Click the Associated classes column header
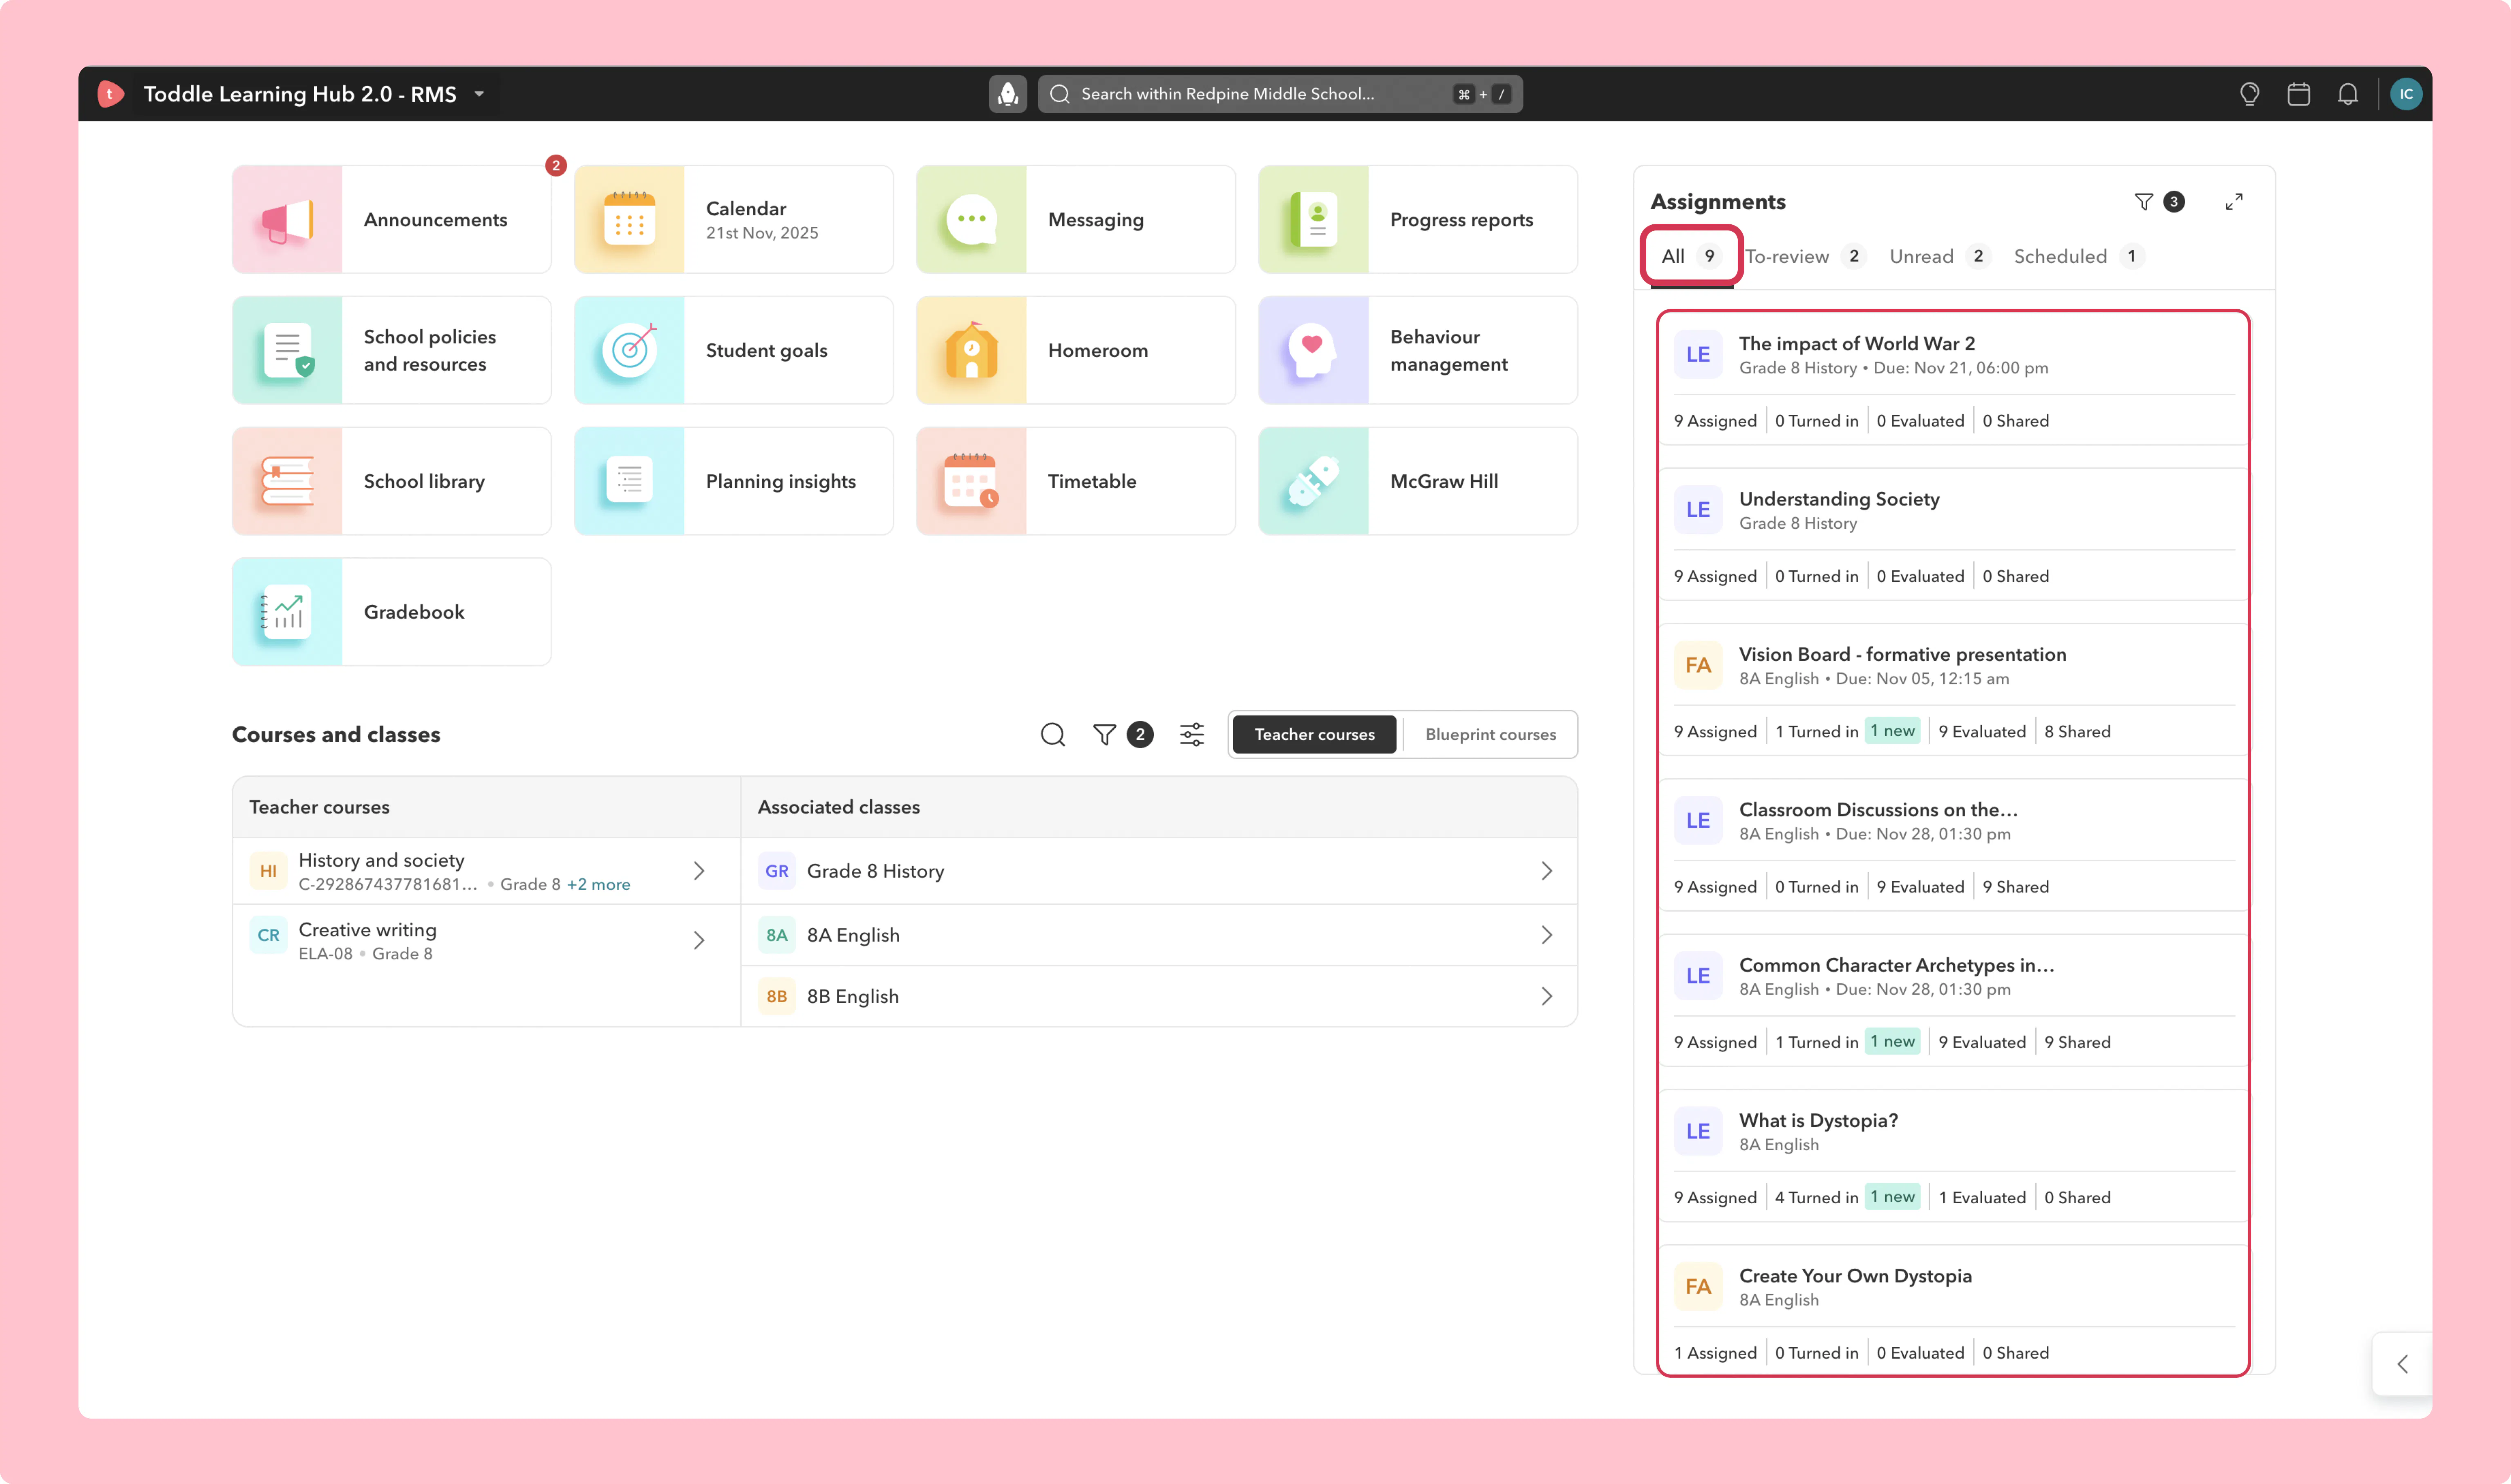Image resolution: width=2511 pixels, height=1484 pixels. click(838, 807)
